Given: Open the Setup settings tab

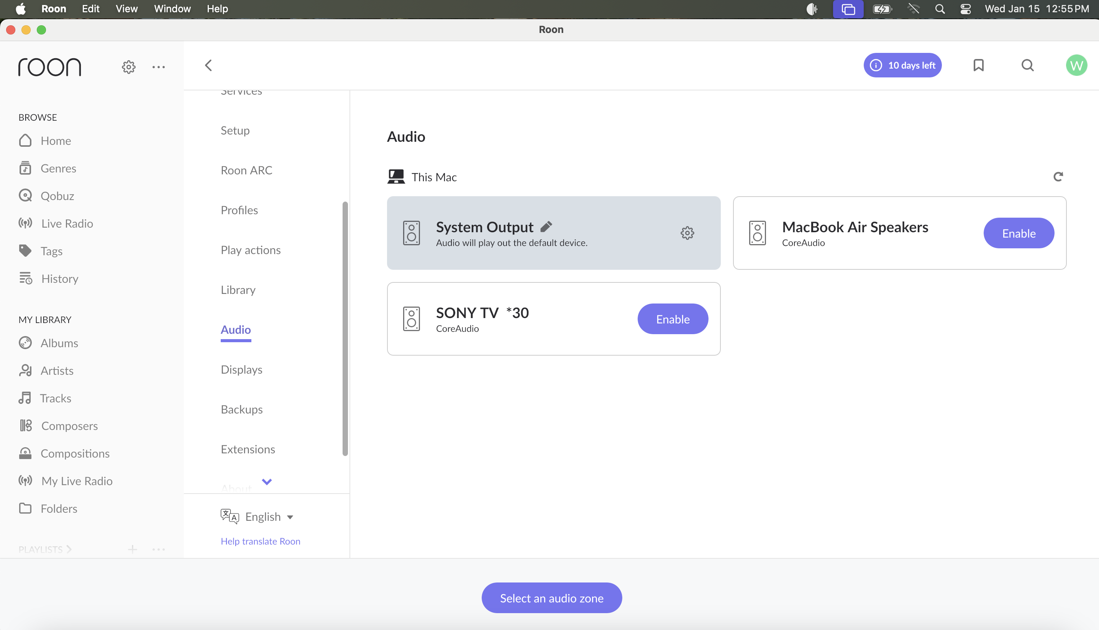Looking at the screenshot, I should pos(235,130).
